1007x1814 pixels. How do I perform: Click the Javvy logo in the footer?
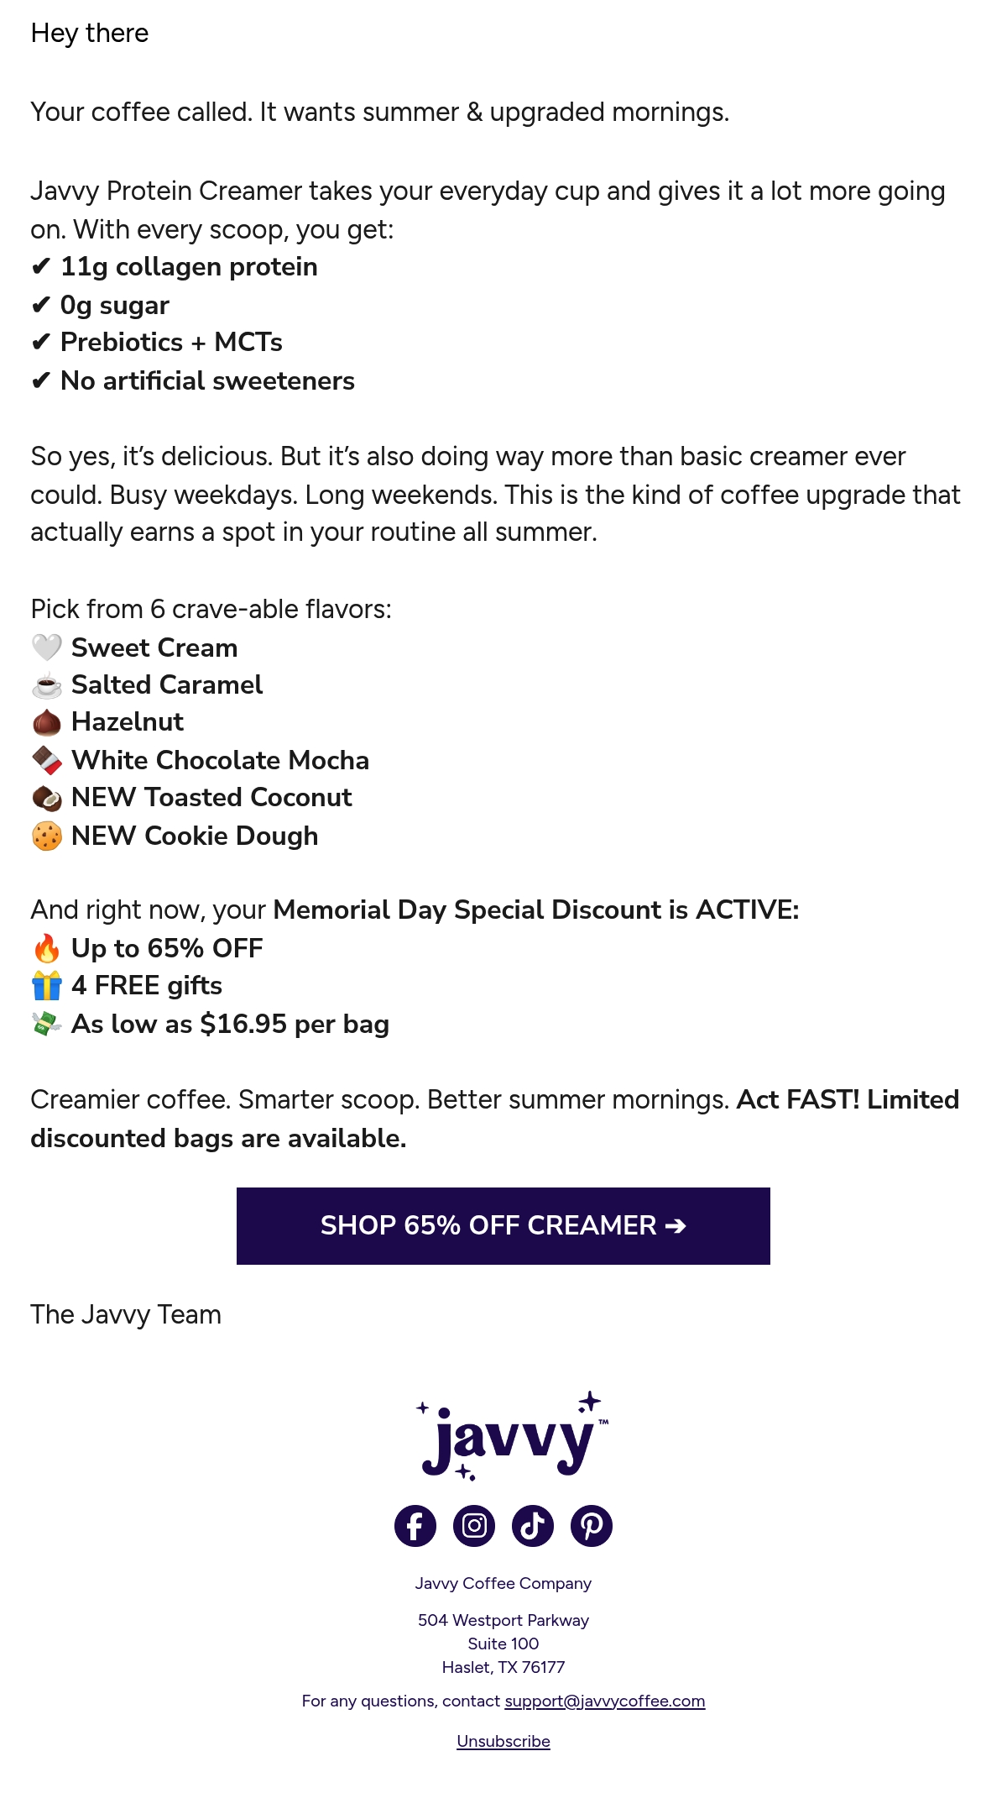pyautogui.click(x=512, y=1436)
